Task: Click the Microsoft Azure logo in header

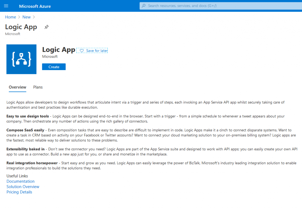Action: pyautogui.click(x=35, y=6)
